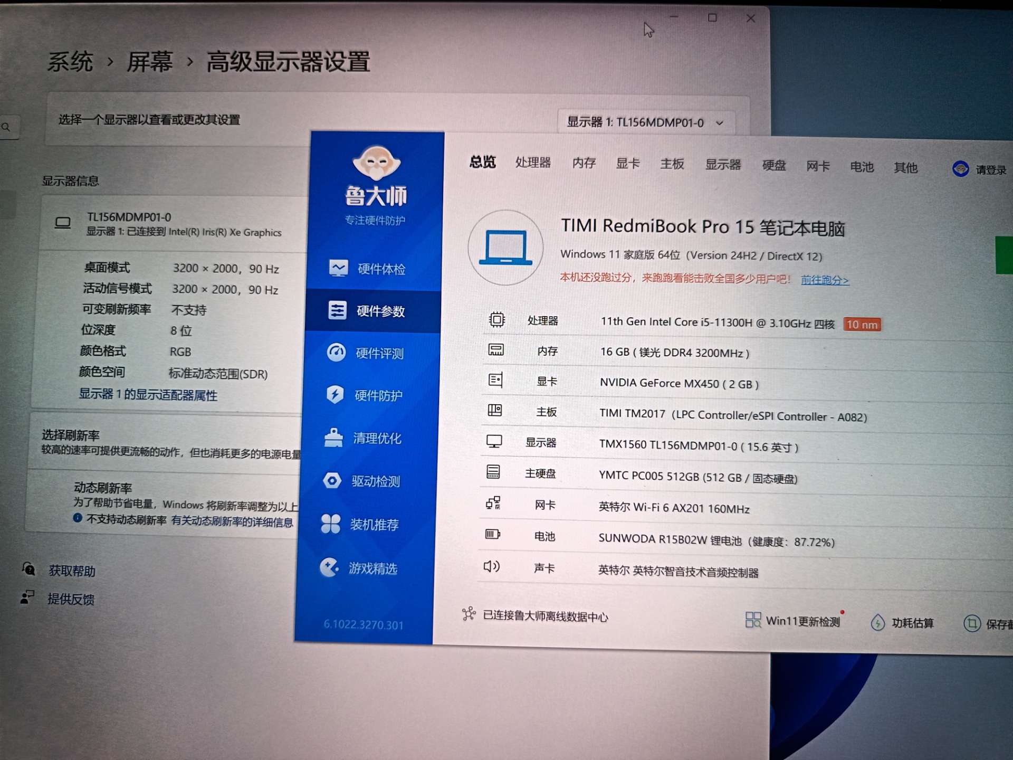
Task: Click 屏幕 in the breadcrumb path
Action: (x=149, y=62)
